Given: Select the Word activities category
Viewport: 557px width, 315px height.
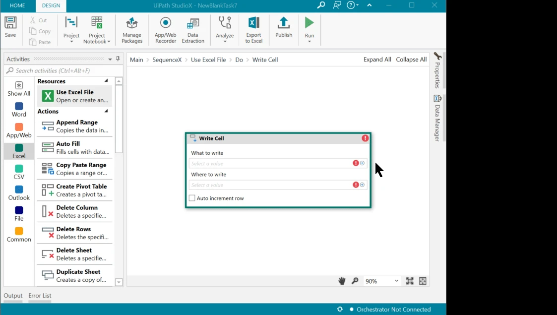Looking at the screenshot, I should tap(19, 110).
